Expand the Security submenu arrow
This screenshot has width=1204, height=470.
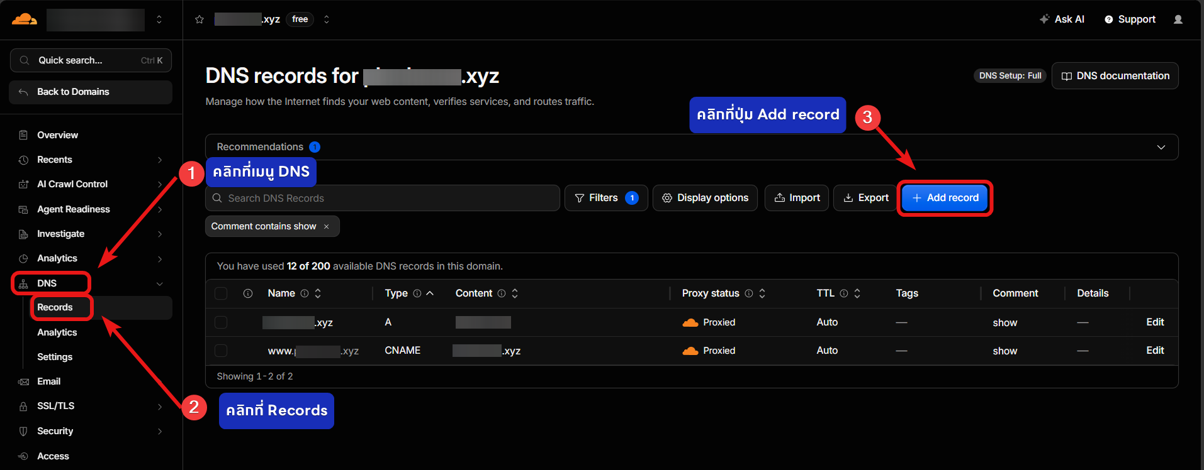tap(160, 431)
